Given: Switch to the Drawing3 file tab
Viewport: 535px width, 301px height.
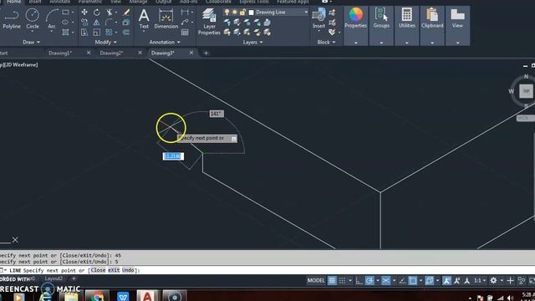Looking at the screenshot, I should pos(163,53).
